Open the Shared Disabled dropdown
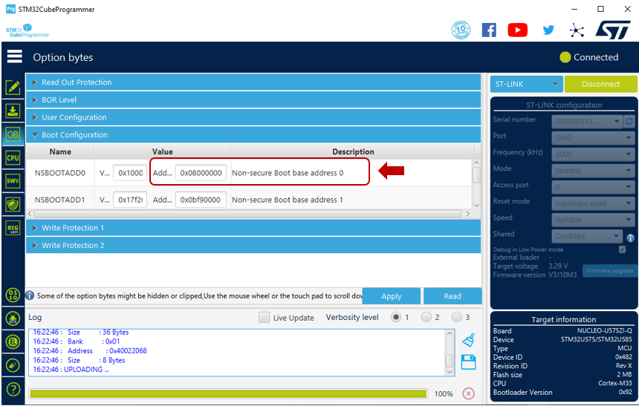This screenshot has height=406, width=639. coord(587,236)
